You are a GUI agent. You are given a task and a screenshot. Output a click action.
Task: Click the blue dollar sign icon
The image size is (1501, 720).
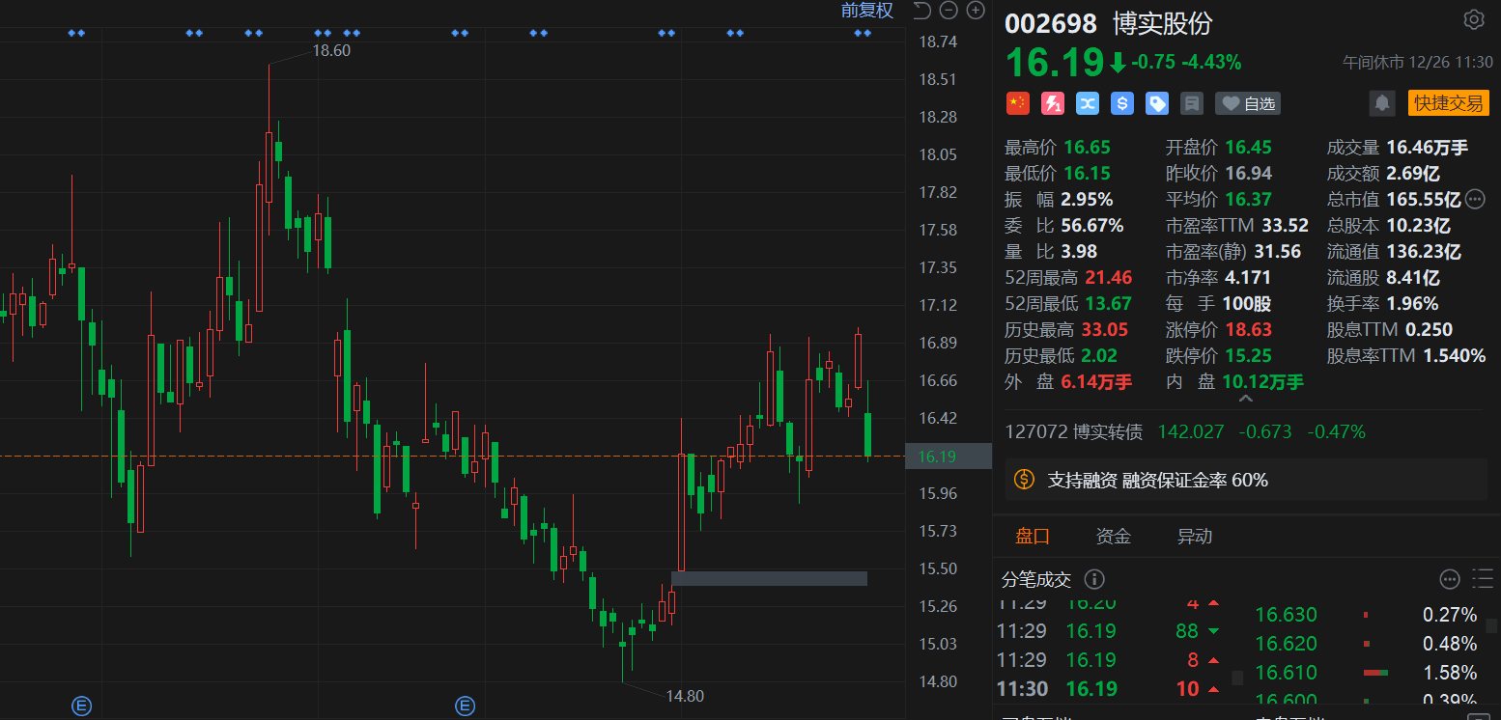coord(1122,103)
